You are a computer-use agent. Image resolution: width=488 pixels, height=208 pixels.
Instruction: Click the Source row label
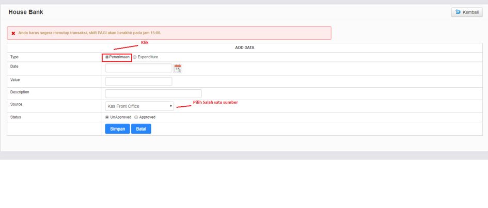[x=17, y=105]
